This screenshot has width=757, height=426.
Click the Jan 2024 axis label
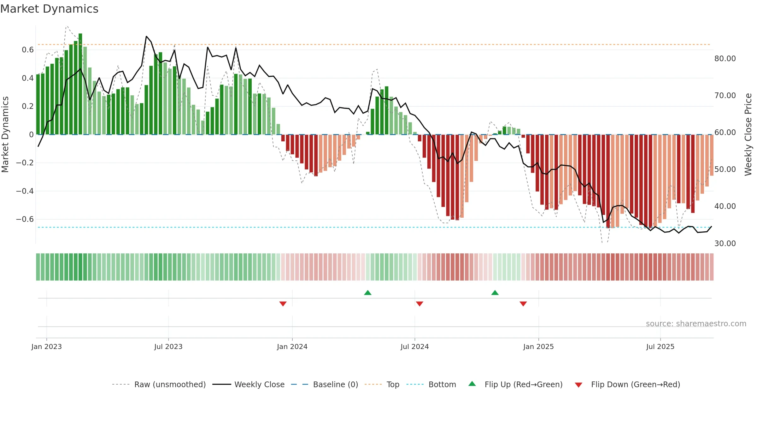tap(292, 346)
